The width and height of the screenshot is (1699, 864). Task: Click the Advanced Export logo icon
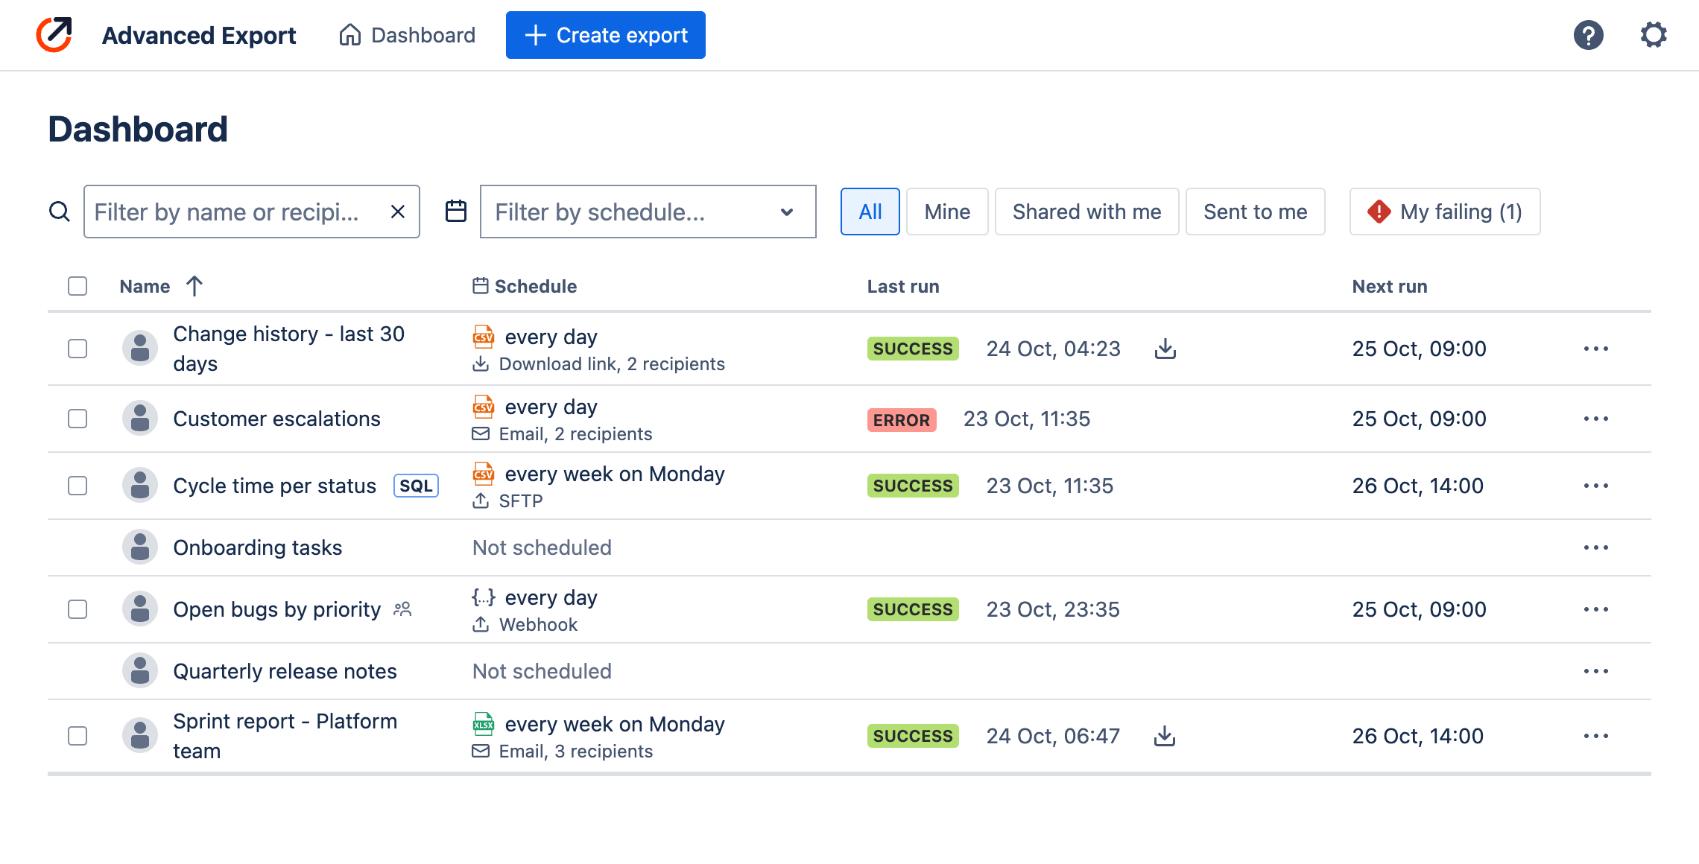point(54,35)
